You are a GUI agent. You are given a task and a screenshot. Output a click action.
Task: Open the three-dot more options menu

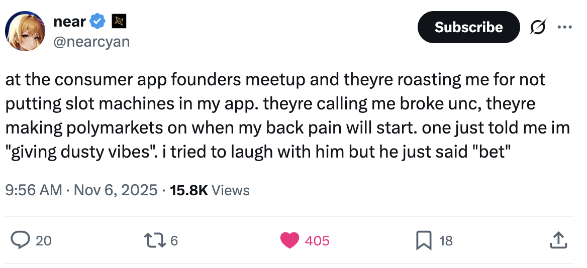pyautogui.click(x=564, y=27)
